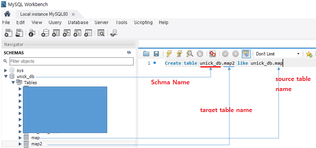Toggle auto-commit mode

click(x=246, y=54)
